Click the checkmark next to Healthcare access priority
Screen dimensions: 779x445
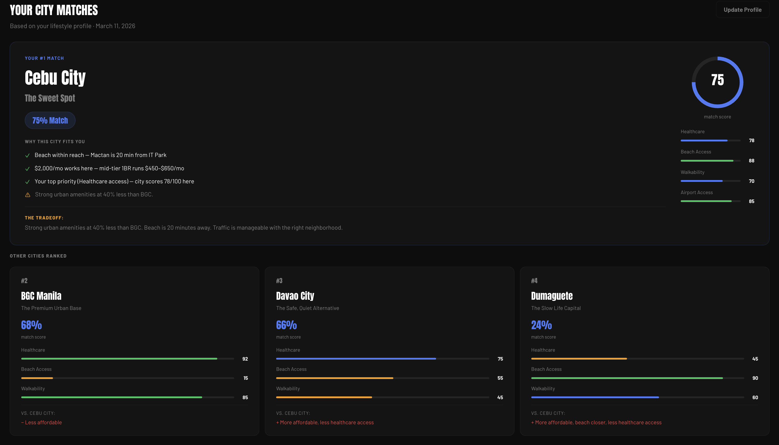tap(28, 182)
